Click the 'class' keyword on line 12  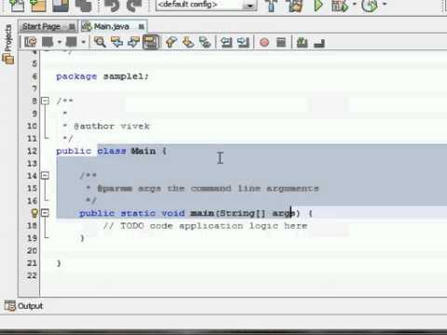coord(112,151)
